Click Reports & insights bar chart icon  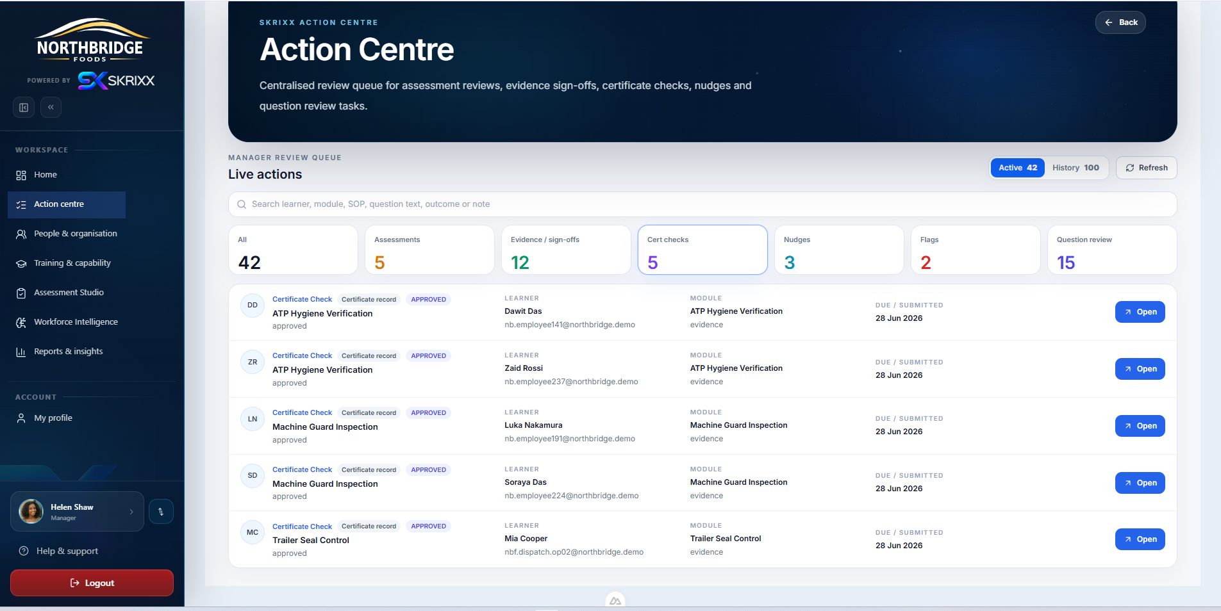[x=21, y=352]
